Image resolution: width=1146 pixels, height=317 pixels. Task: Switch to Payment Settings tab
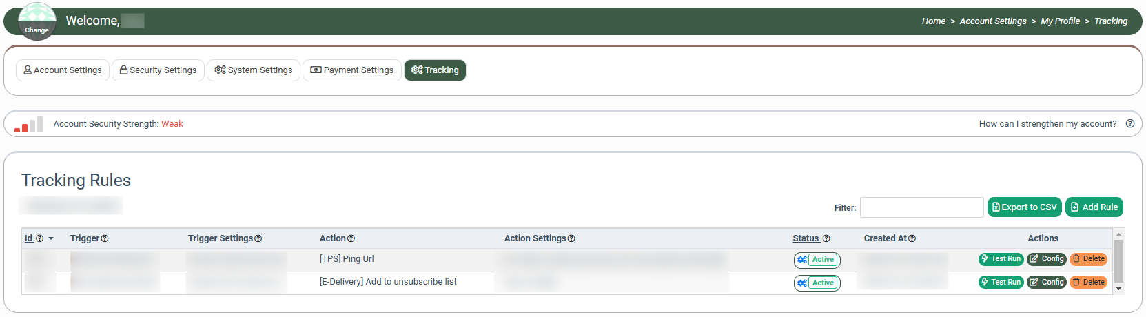351,70
